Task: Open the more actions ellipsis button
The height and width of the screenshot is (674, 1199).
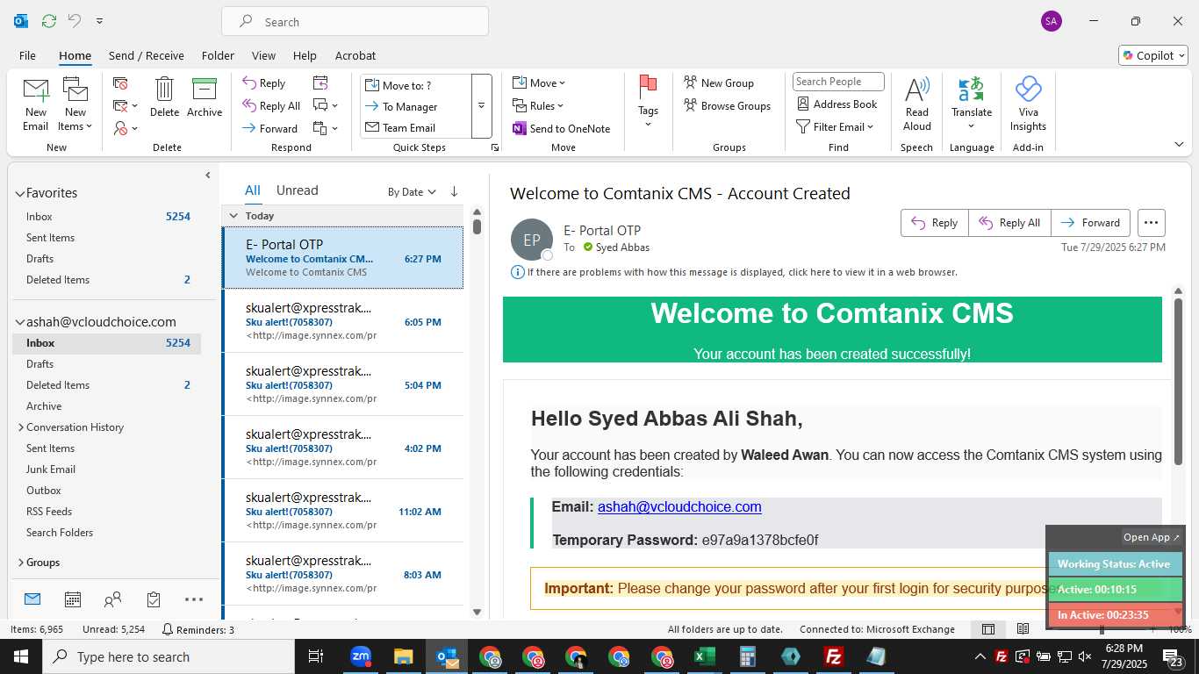Action: coord(1152,223)
